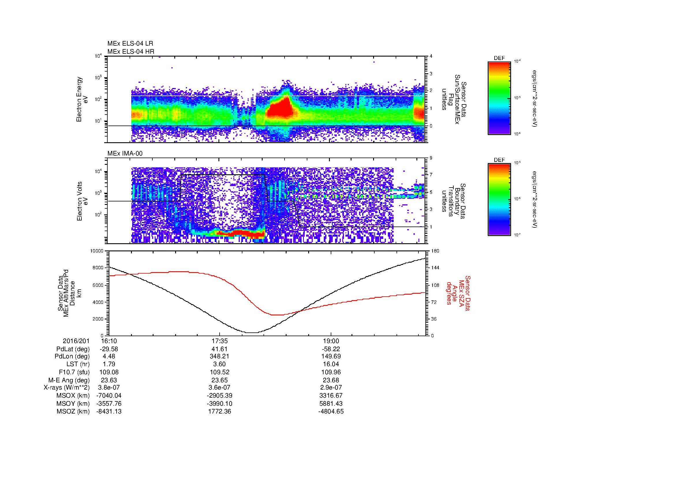
Task: Click the 'MSOZ (km)' row label
Action: pyautogui.click(x=73, y=411)
